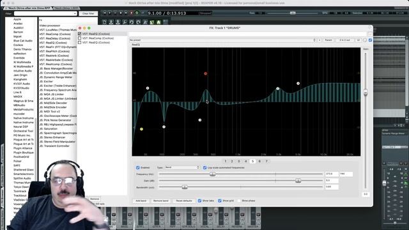Toggle FX bypass checkbox beside preset bar
Screen dimensions: 409x230
click(x=370, y=40)
